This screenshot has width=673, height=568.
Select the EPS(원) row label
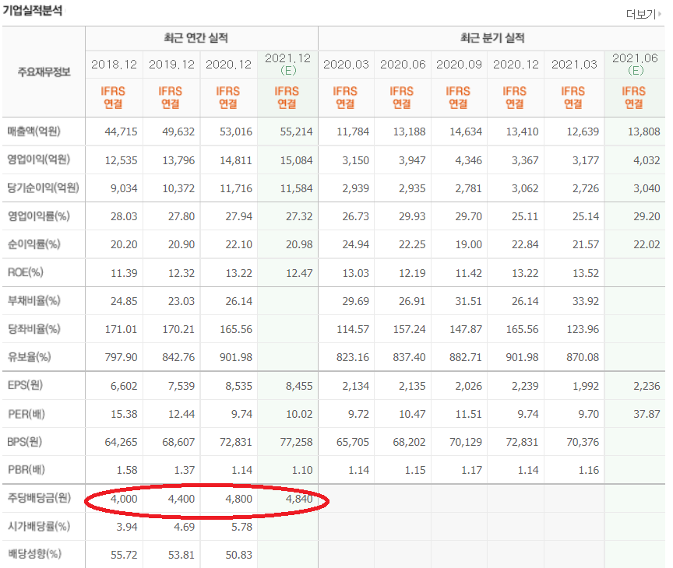pyautogui.click(x=25, y=385)
